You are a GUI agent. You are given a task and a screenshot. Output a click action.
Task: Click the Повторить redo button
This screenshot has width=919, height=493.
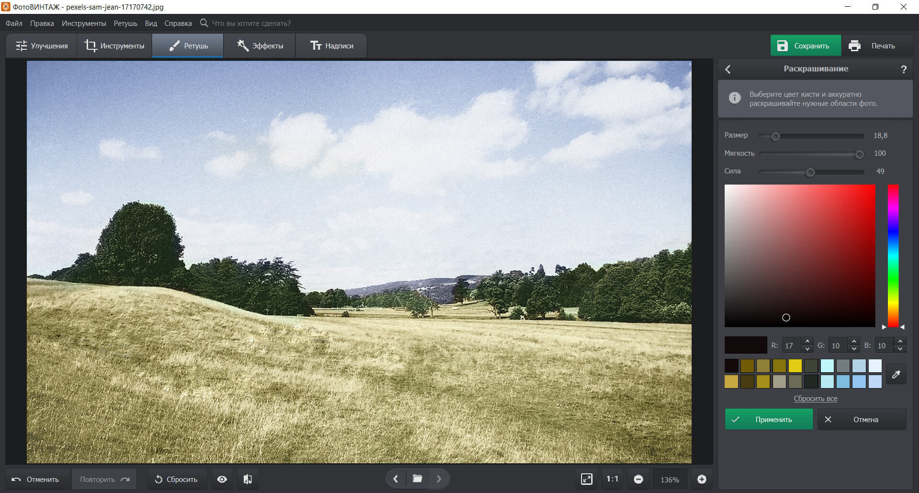[x=104, y=479]
